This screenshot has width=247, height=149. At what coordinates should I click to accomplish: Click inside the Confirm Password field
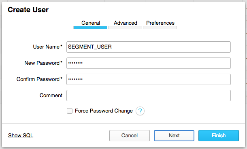149,79
